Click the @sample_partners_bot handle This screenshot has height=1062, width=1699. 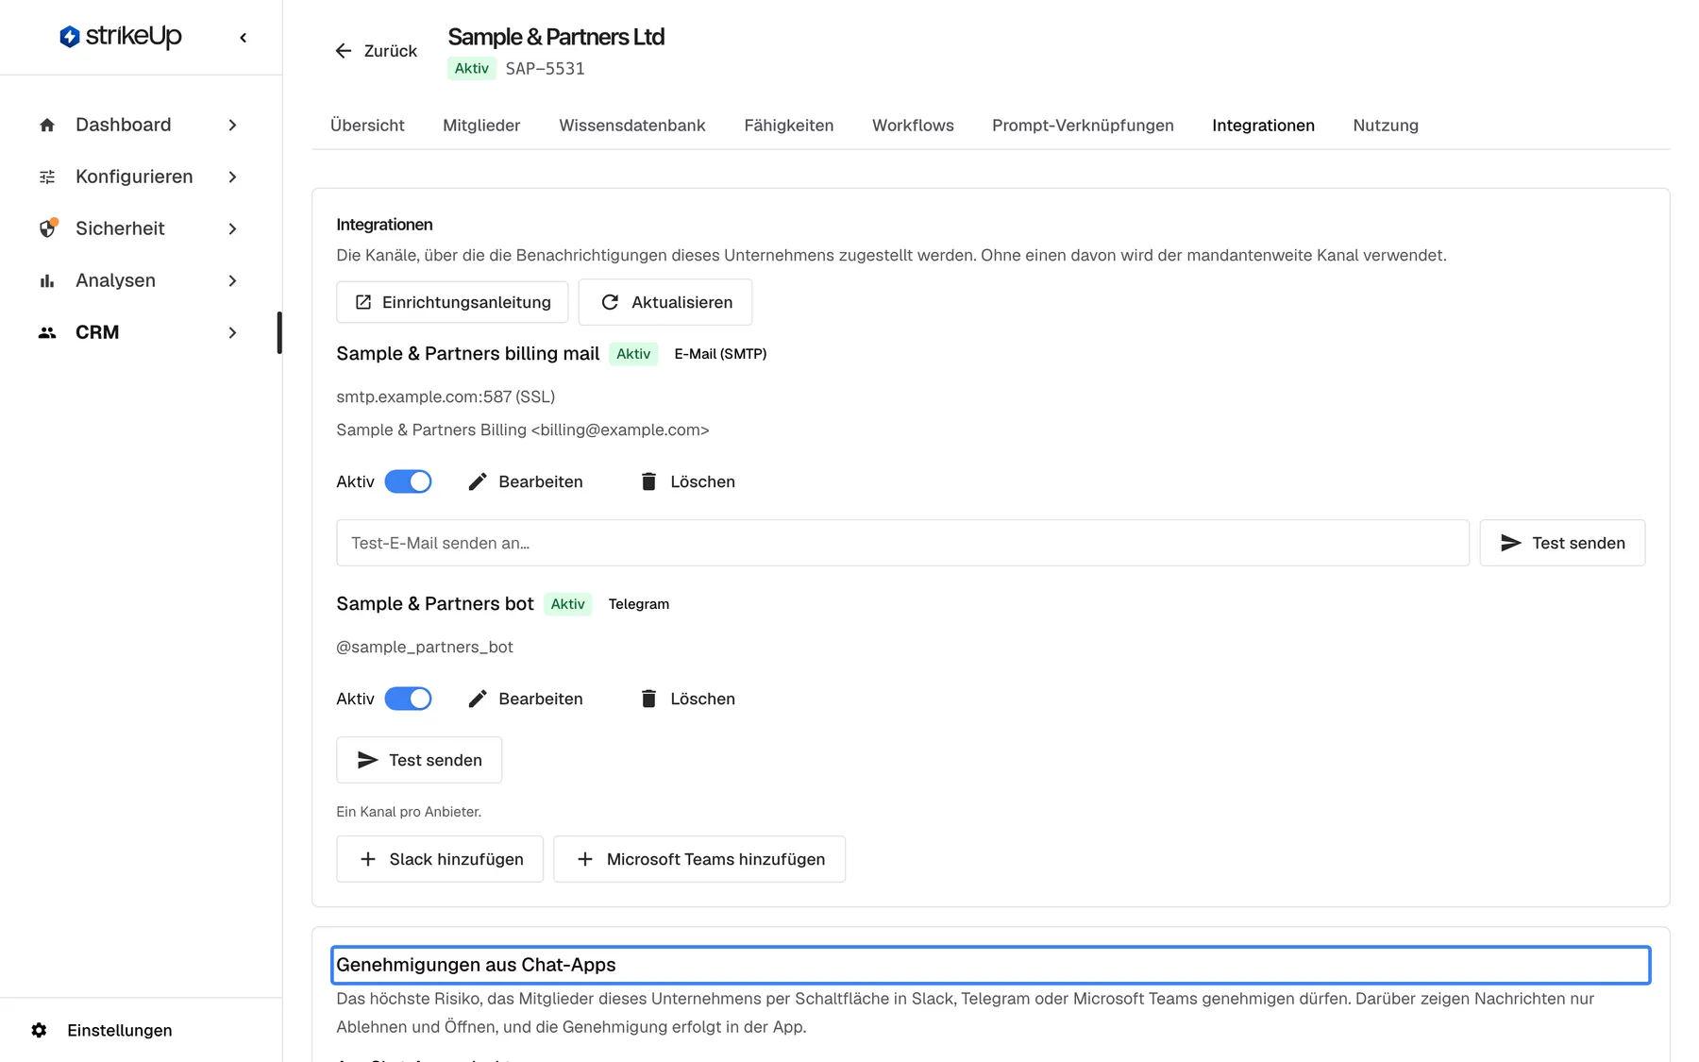point(425,647)
